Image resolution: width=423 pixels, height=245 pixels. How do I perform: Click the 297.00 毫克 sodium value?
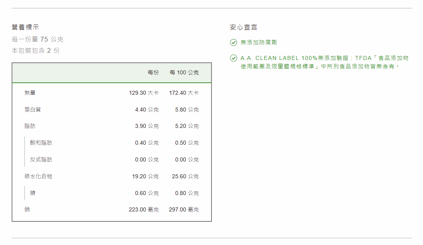click(184, 209)
